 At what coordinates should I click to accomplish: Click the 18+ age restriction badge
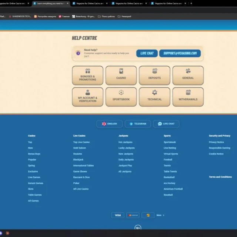pos(138,228)
